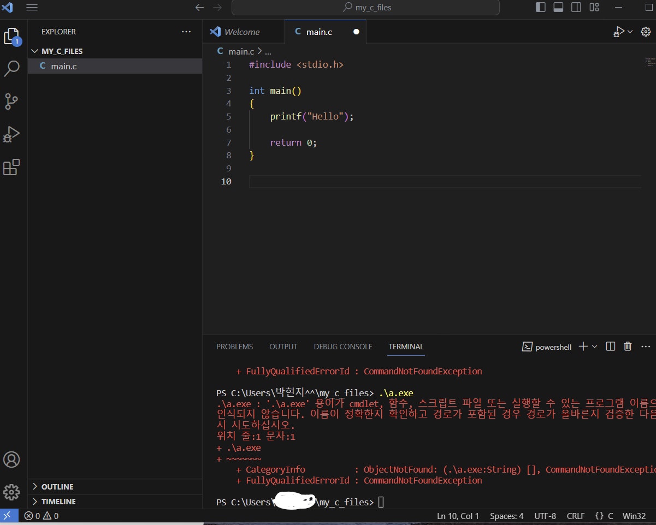Open the Source Control view
Screen dimensions: 656x525
pyautogui.click(x=12, y=102)
